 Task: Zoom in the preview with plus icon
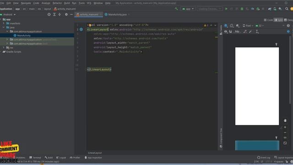(285, 127)
